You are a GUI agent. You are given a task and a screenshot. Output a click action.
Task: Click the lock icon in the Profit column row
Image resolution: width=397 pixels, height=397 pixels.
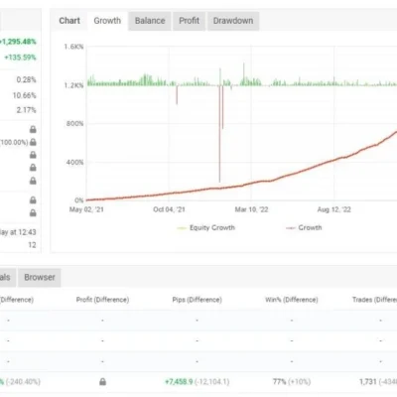tap(103, 382)
